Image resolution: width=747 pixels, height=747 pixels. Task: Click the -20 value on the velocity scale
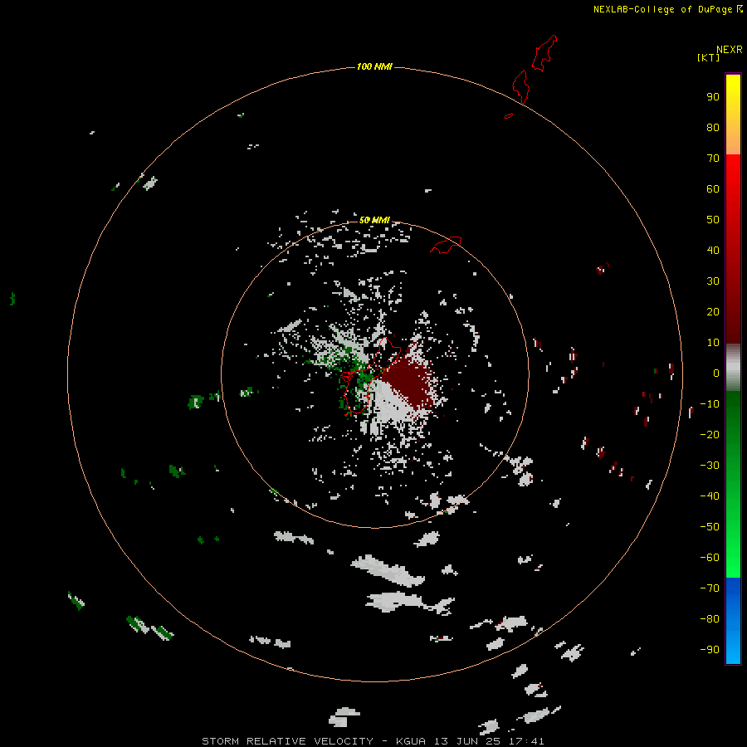point(710,434)
